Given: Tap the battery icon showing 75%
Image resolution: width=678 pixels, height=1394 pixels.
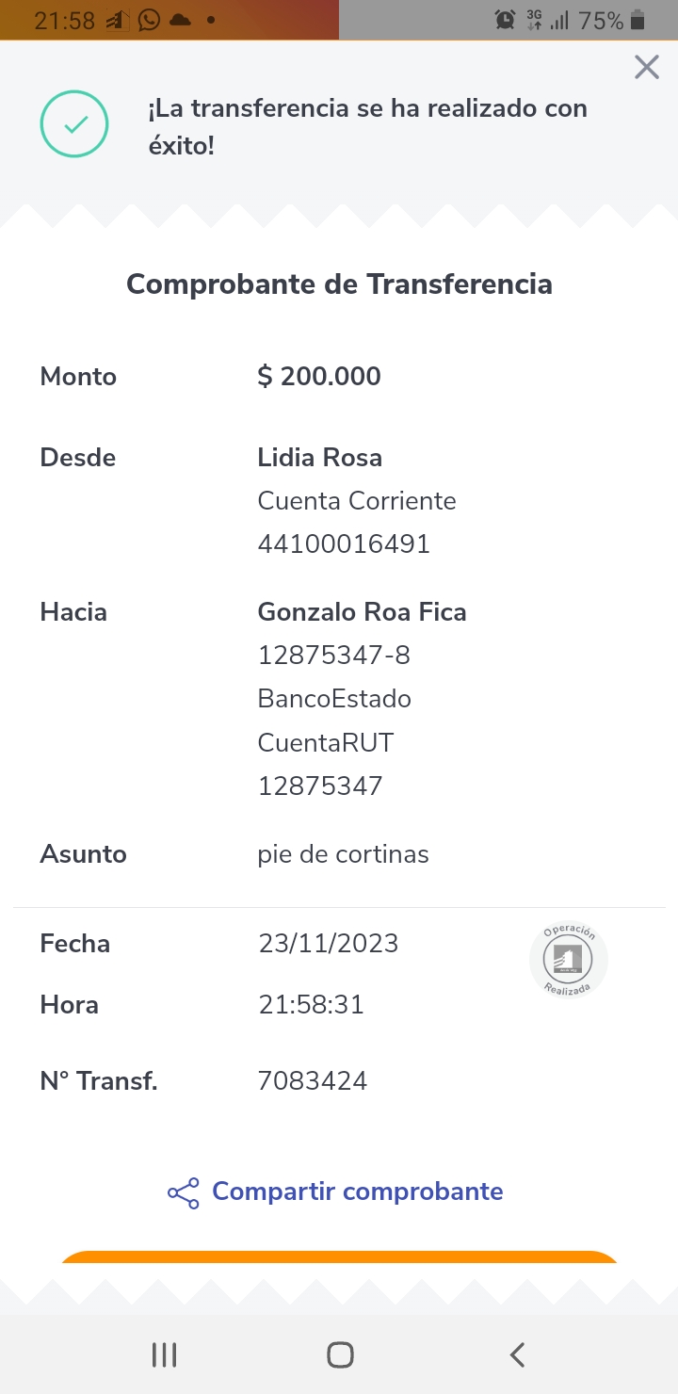Looking at the screenshot, I should pyautogui.click(x=638, y=20).
